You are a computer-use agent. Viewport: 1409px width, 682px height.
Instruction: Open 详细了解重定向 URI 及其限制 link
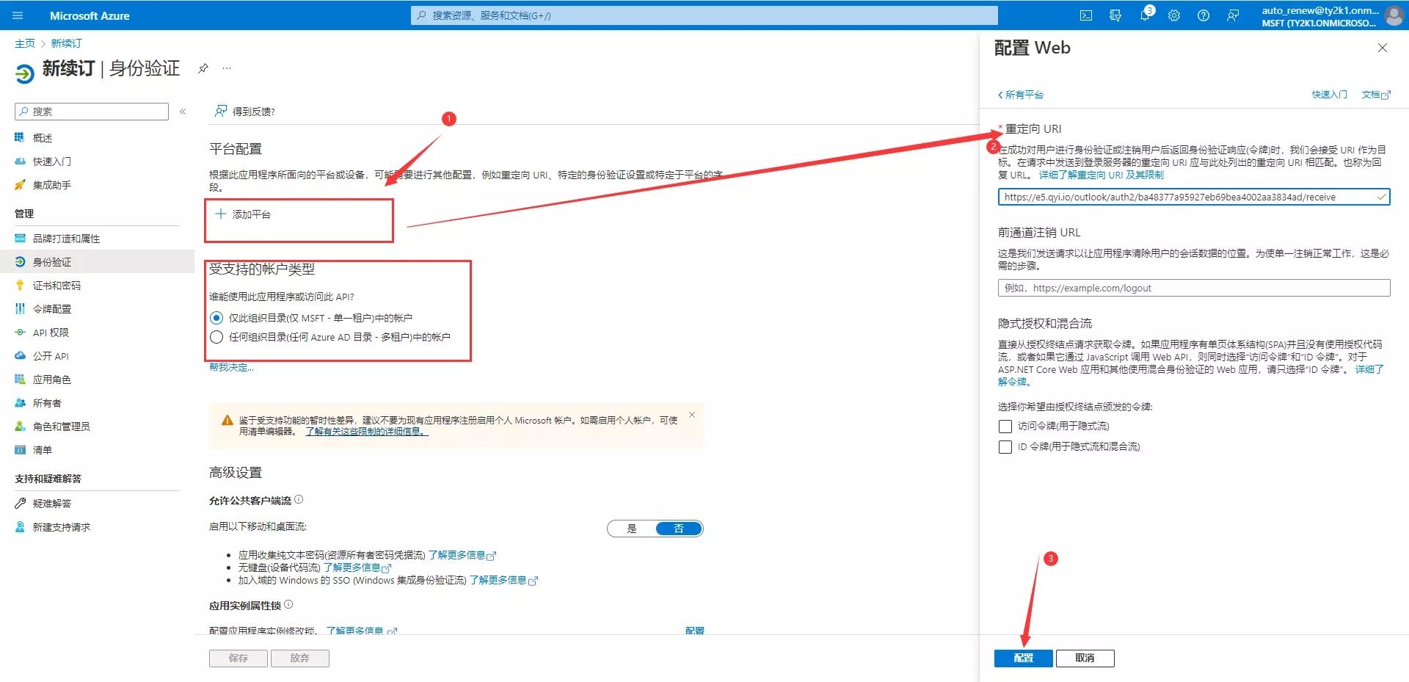pyautogui.click(x=1101, y=175)
